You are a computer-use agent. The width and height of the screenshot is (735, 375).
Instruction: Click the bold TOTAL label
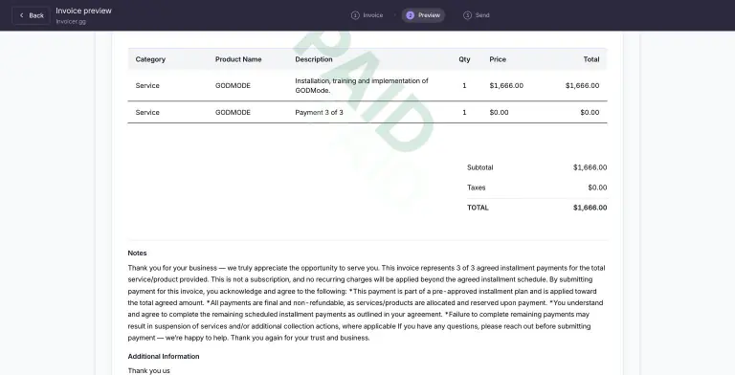coord(478,208)
